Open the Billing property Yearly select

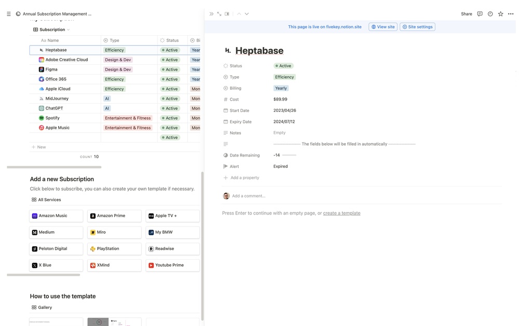[x=281, y=89]
